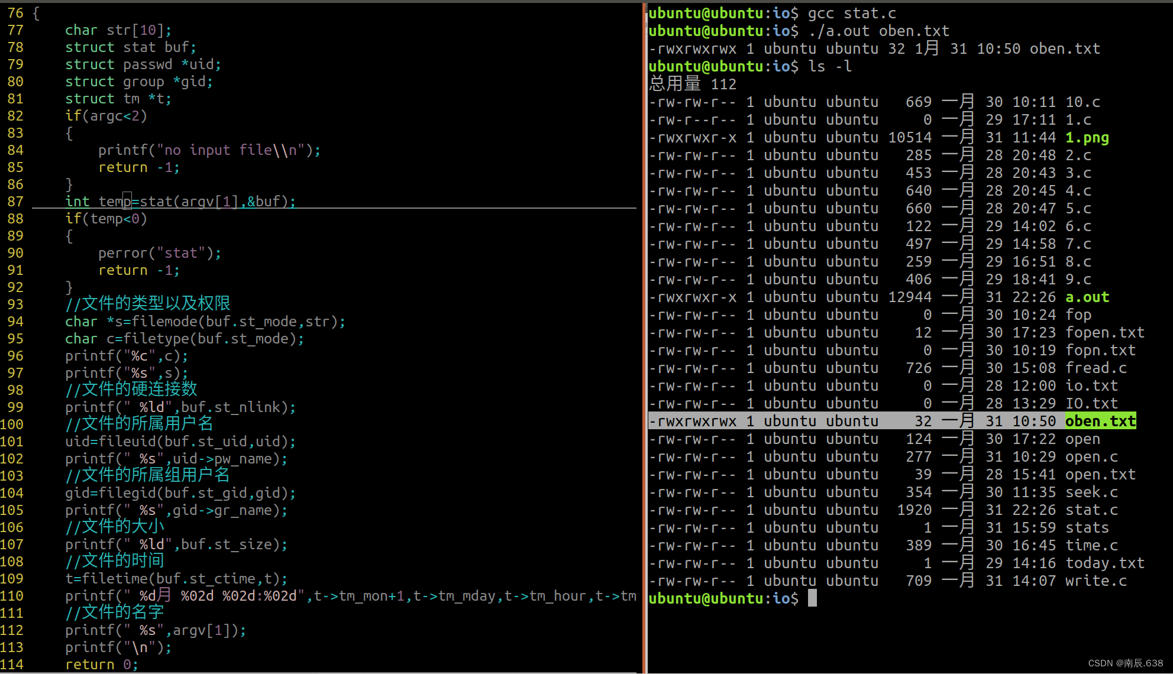This screenshot has height=674, width=1173.
Task: Click the 'int temp=stat(argv[1],&buf);' line
Action: tap(180, 202)
